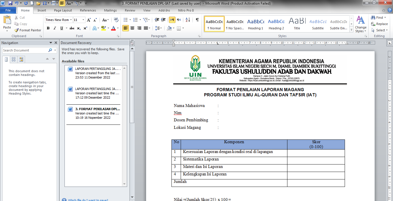
Task: Click the Search Document field
Action: [x=25, y=50]
